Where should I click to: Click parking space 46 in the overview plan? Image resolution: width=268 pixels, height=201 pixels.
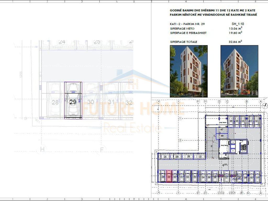[231, 121]
